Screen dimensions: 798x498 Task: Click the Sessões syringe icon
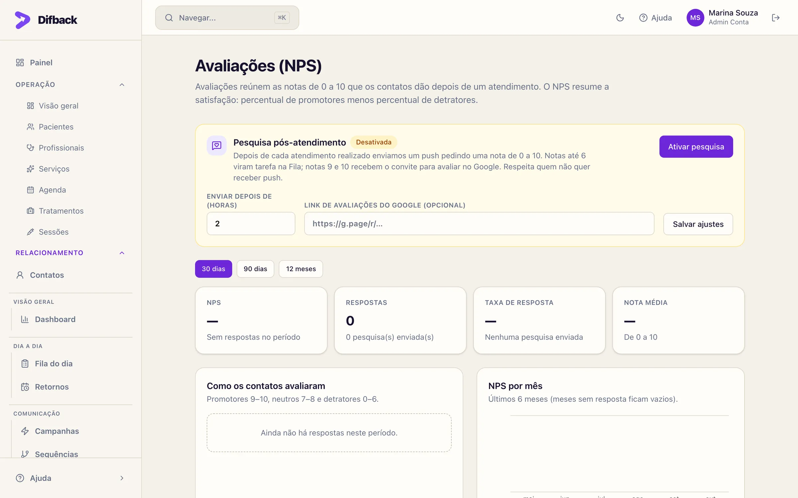(x=31, y=232)
